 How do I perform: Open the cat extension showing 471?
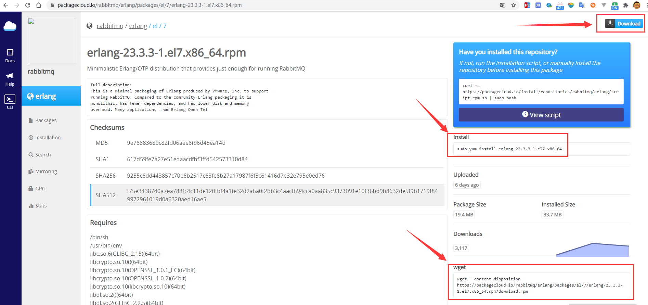(x=560, y=6)
